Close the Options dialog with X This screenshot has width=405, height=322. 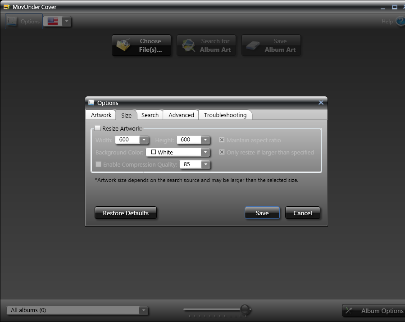[321, 103]
